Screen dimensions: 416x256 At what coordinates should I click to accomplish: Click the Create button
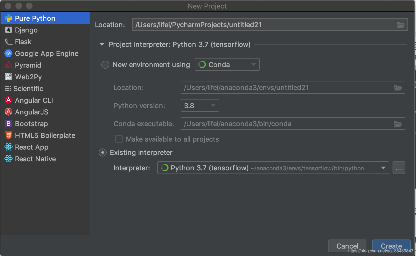pos(391,246)
